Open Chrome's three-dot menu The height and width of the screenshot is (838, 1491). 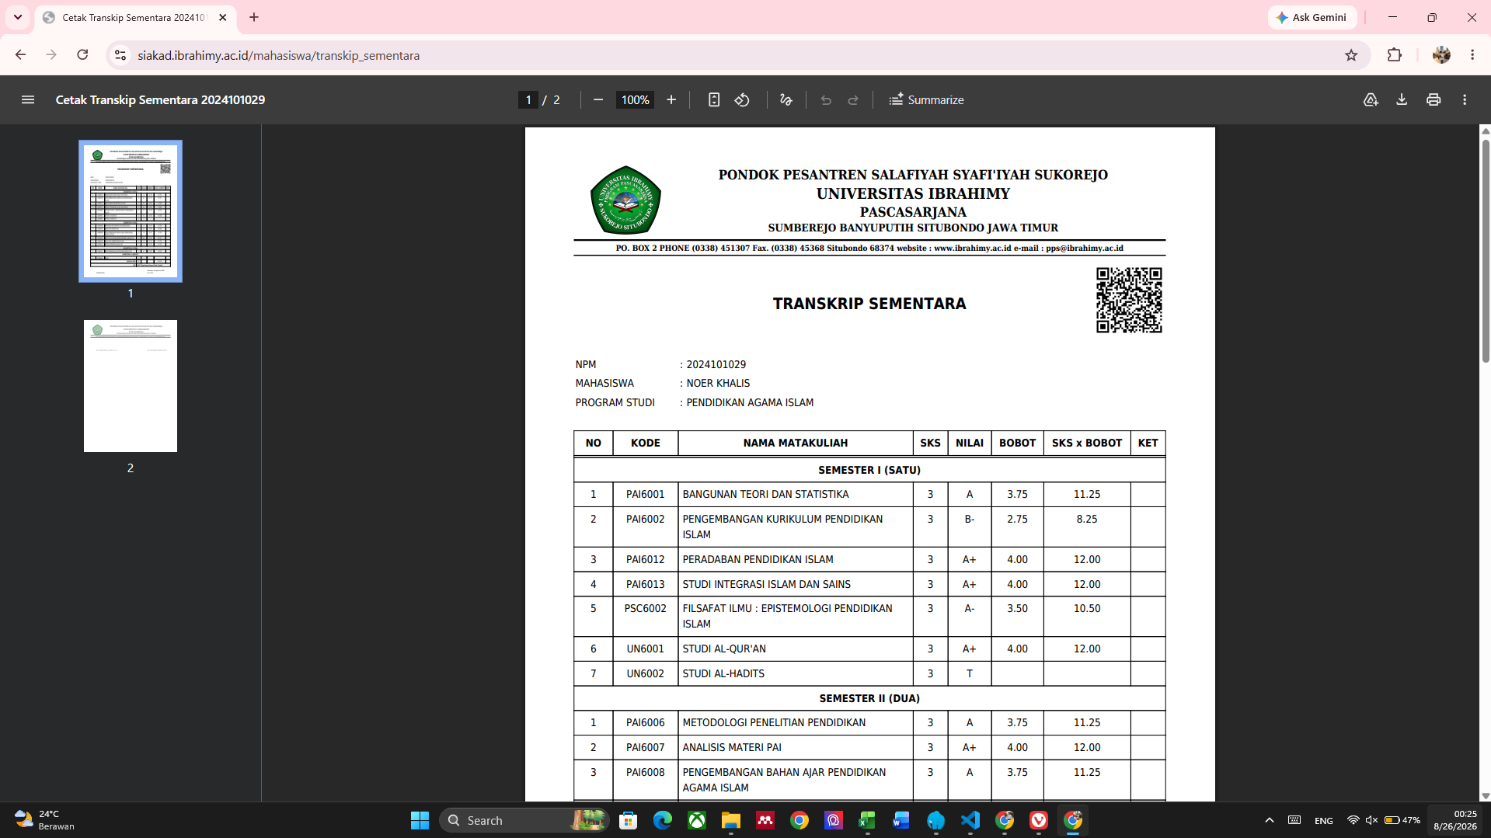click(1472, 55)
